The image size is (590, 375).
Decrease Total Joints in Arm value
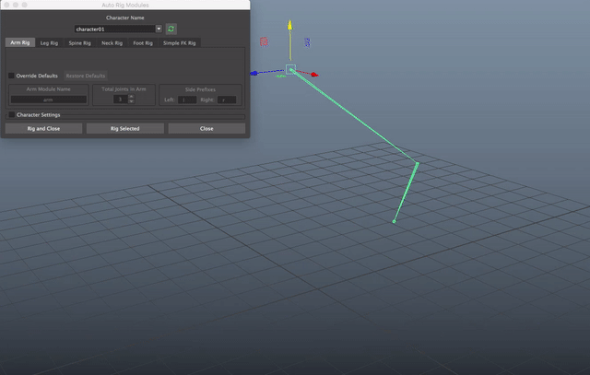tap(131, 101)
